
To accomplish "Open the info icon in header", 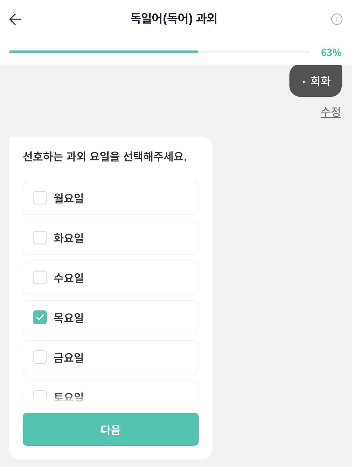I will pyautogui.click(x=337, y=19).
